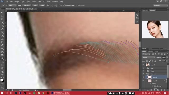Open path operations in options bar
This screenshot has width=169, height=95.
[48, 5]
